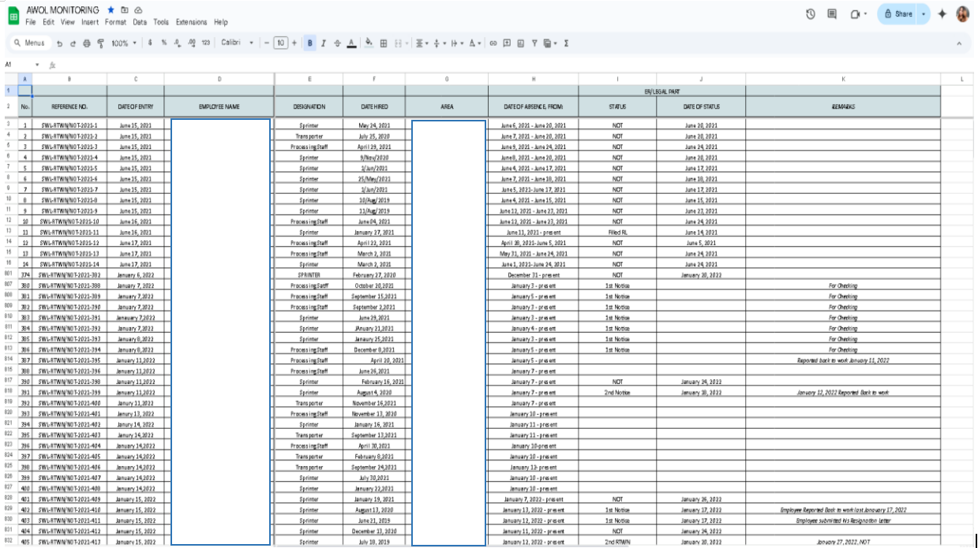Open the Help menu
Viewport: 978px width, 548px height.
click(x=221, y=23)
